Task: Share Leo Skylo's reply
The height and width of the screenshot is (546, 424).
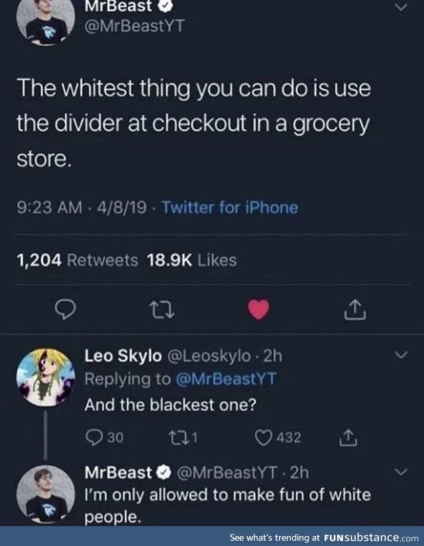Action: [x=348, y=438]
